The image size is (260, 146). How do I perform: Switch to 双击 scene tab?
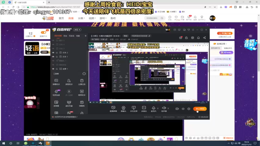(x=65, y=36)
